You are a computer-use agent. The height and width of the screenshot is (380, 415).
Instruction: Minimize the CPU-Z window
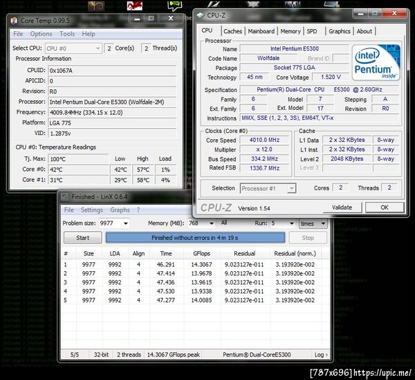point(360,13)
